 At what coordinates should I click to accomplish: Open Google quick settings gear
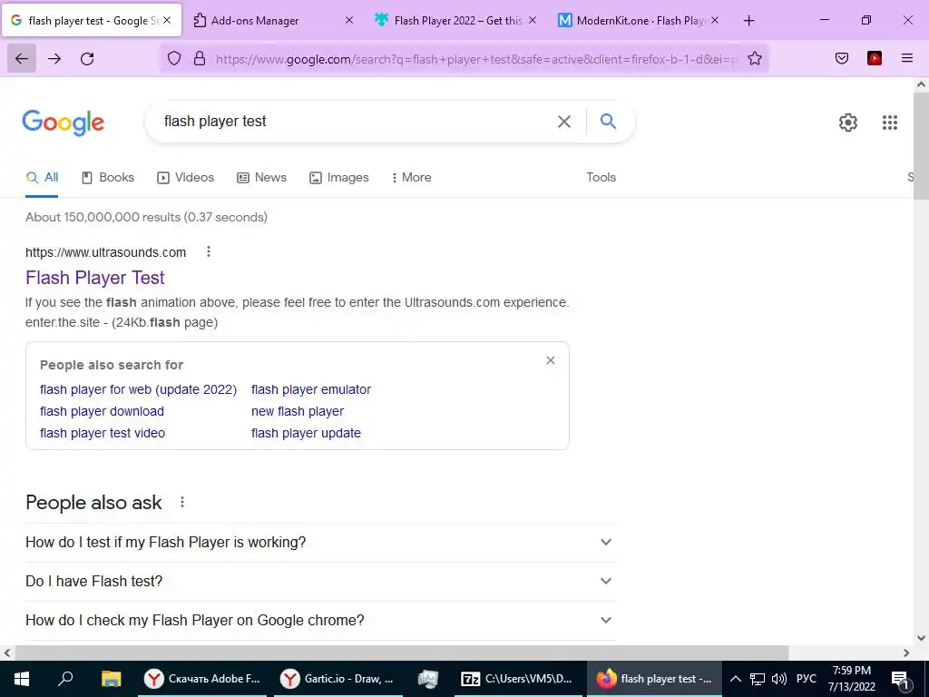(848, 123)
